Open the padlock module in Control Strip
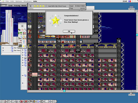This screenshot has width=138, height=103. tap(6, 101)
